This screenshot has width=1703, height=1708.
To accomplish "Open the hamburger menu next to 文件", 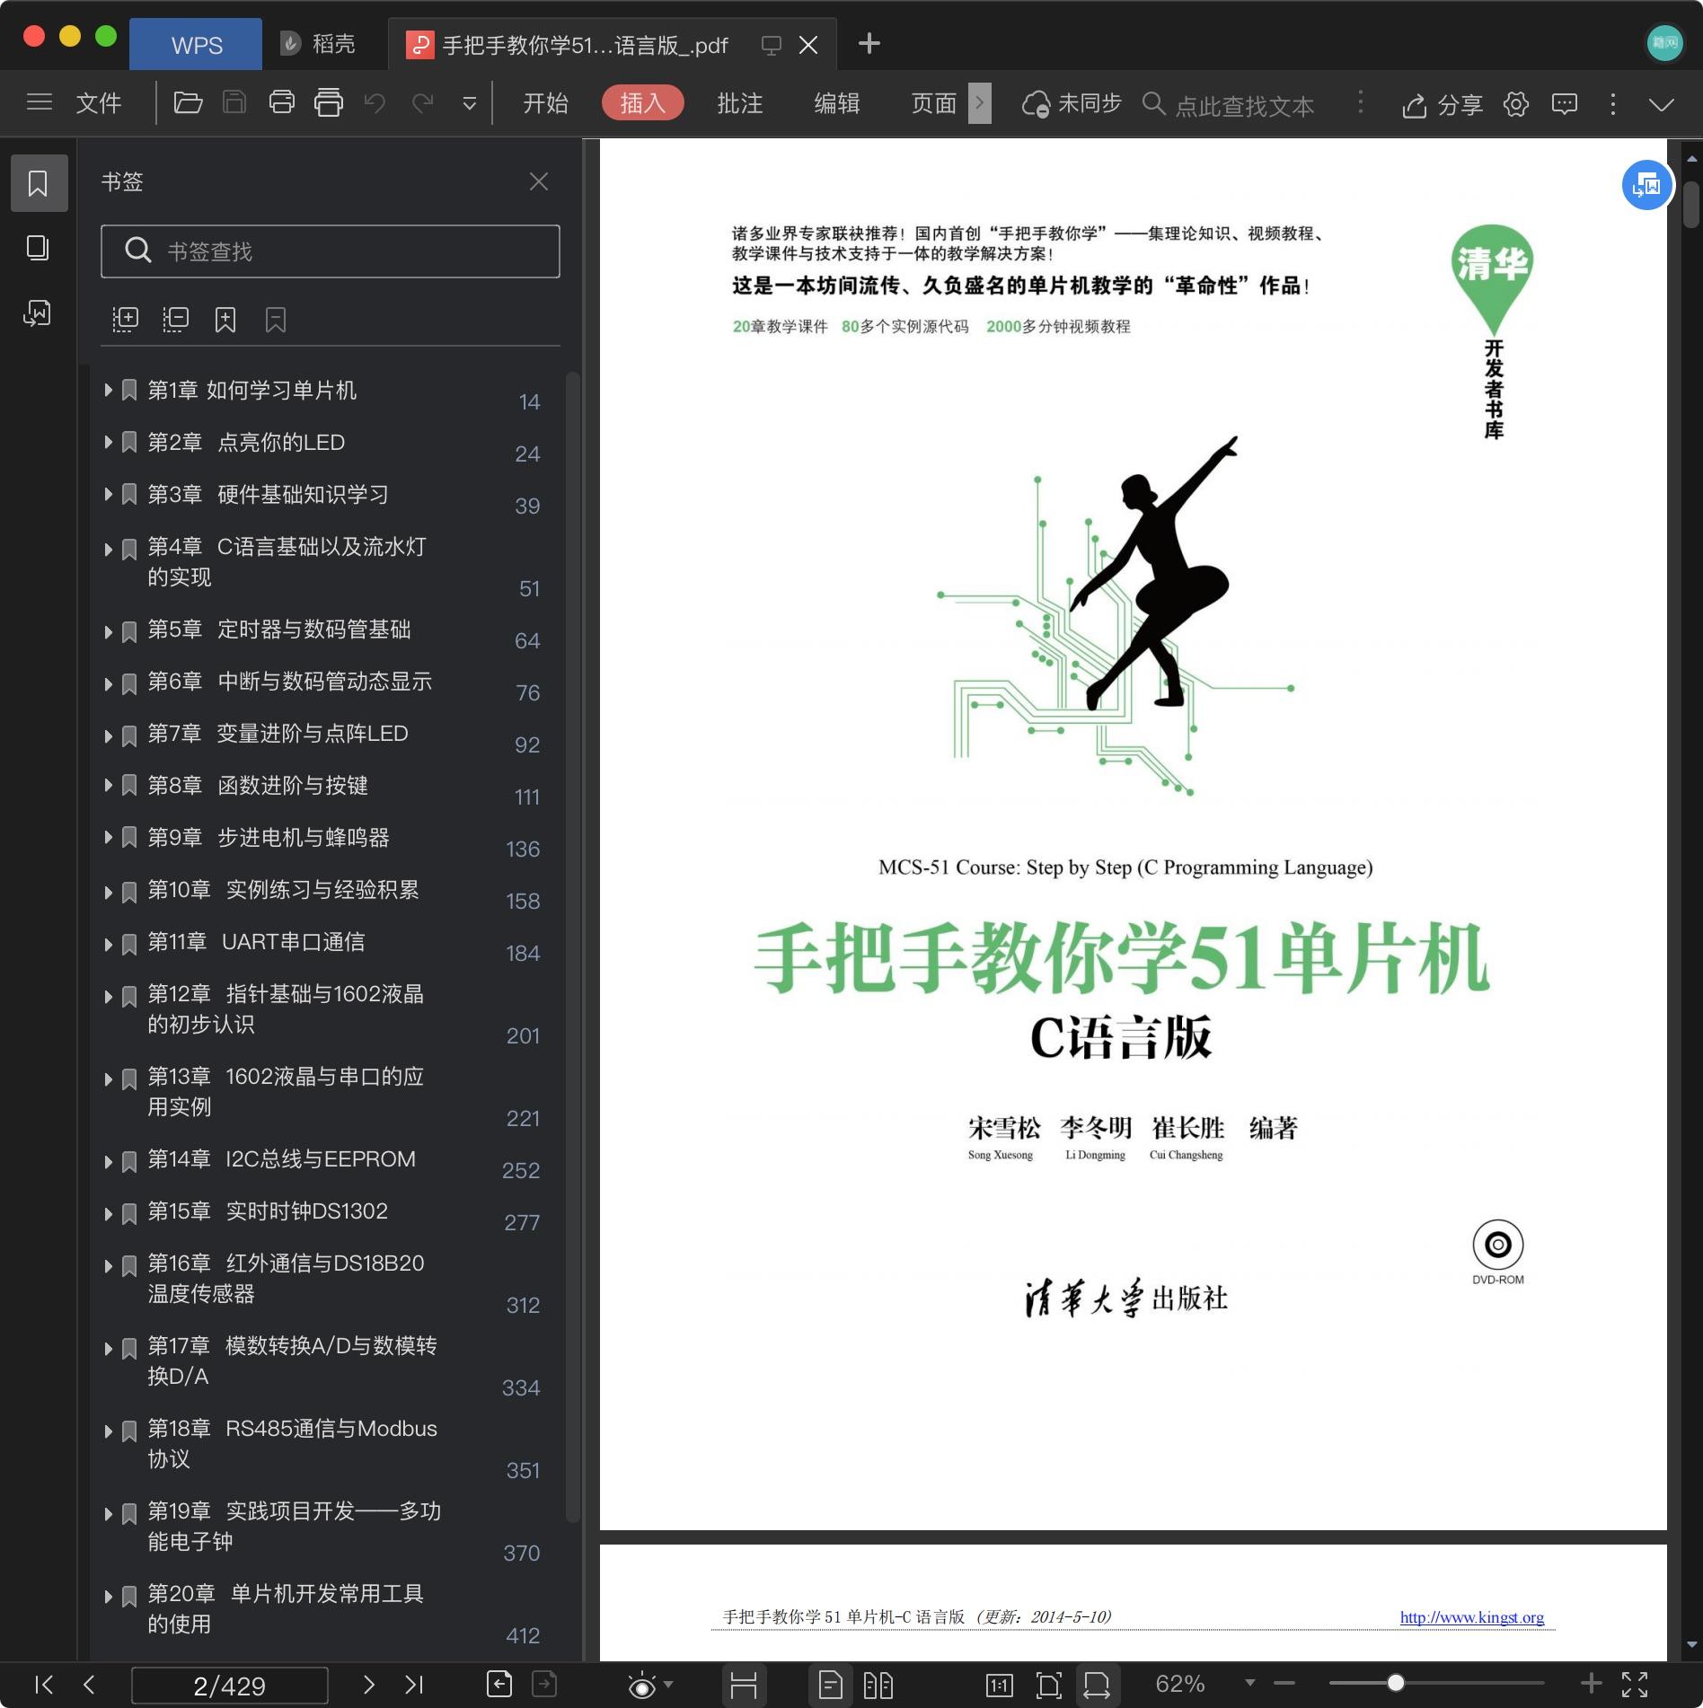I will pos(40,102).
